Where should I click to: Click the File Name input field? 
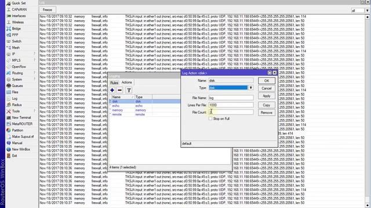pos(231,98)
